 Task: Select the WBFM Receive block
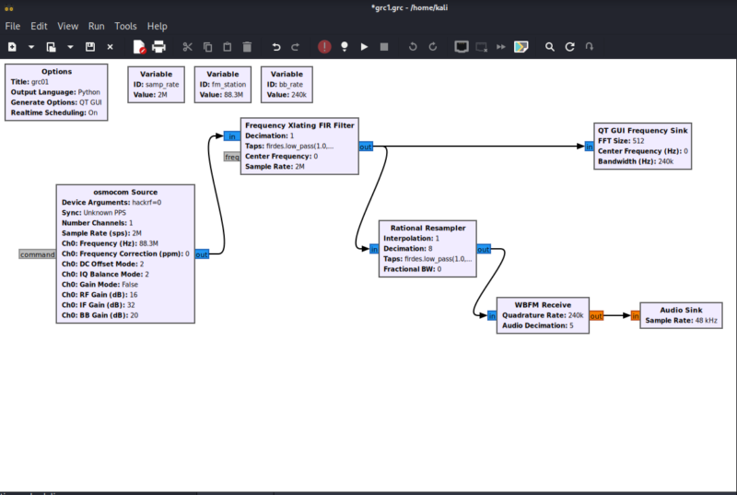[x=543, y=315]
